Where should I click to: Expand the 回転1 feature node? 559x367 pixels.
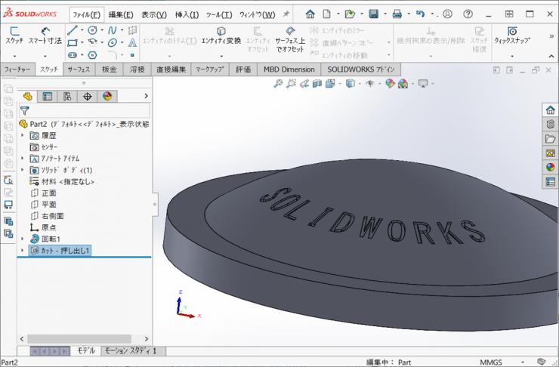click(23, 239)
